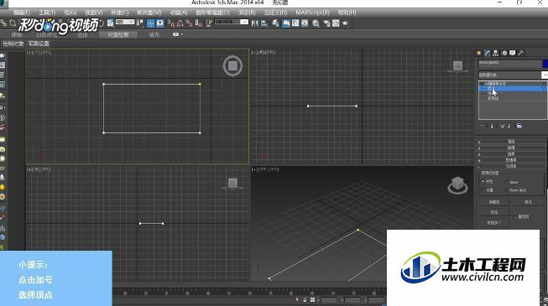Click the 创建线 button
This screenshot has height=306, width=548.
point(493,202)
